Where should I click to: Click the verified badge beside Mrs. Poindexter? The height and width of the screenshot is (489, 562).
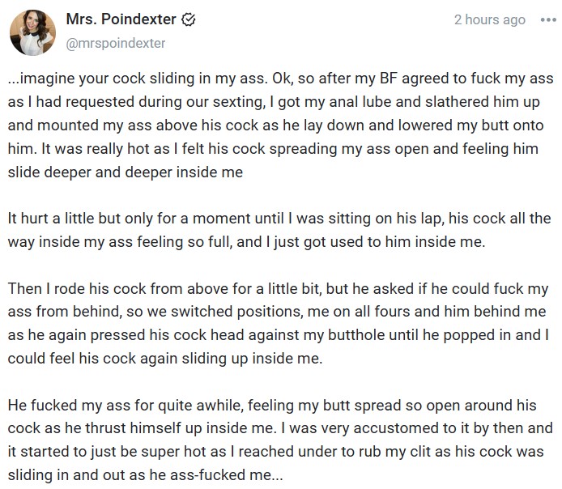click(187, 19)
